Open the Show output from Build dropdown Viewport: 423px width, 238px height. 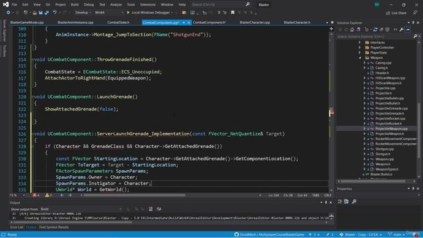pos(81,209)
